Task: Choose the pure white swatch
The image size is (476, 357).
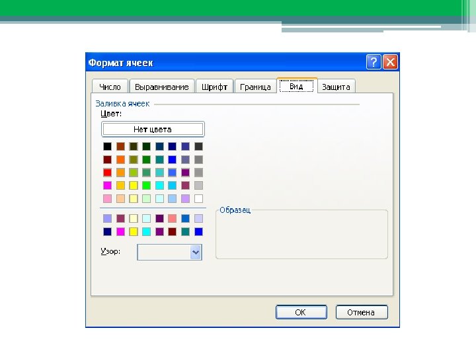Action: [x=198, y=198]
